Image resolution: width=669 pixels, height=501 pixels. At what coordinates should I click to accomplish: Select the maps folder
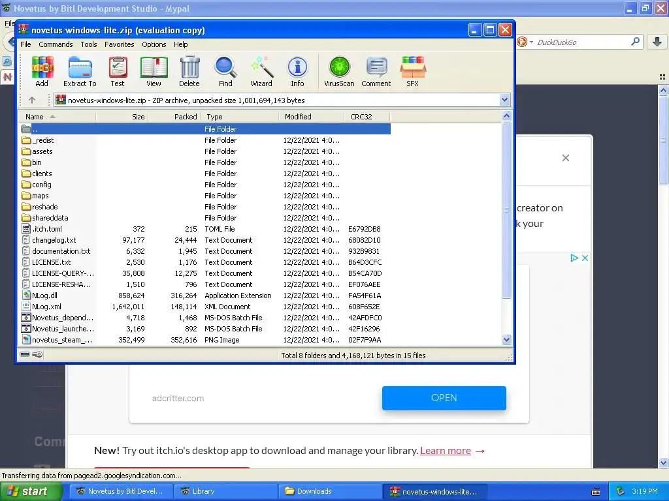[x=35, y=196]
